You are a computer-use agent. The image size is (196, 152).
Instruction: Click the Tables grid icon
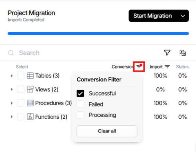(30, 76)
